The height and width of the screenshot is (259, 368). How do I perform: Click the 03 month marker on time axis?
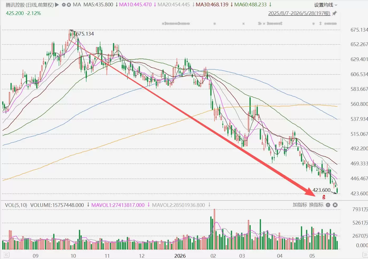pyautogui.click(x=242, y=256)
